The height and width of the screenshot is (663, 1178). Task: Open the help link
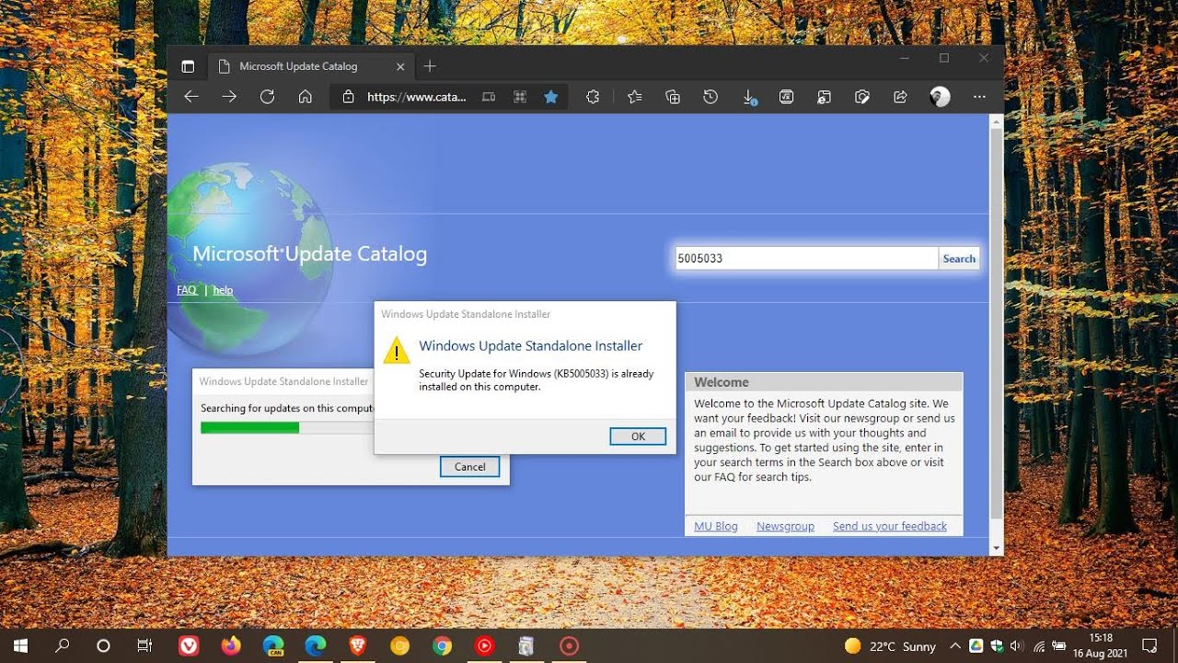pos(223,290)
